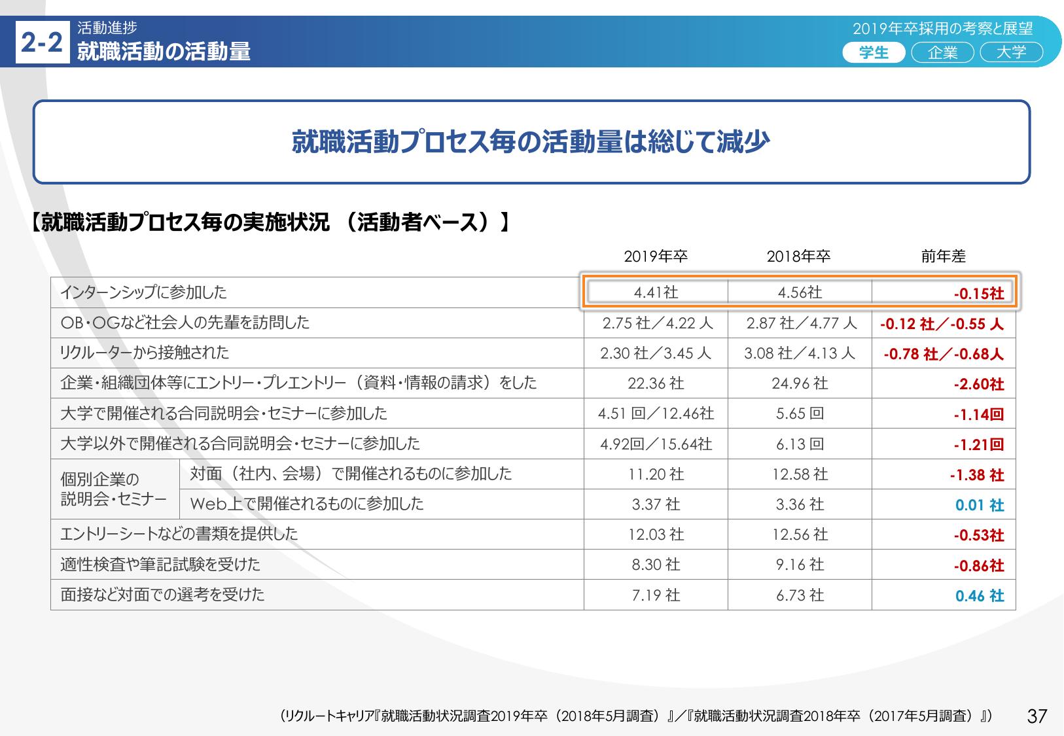This screenshot has height=736, width=1064.
Task: Select the highlighted 4.41社 internship cell
Action: (x=656, y=292)
